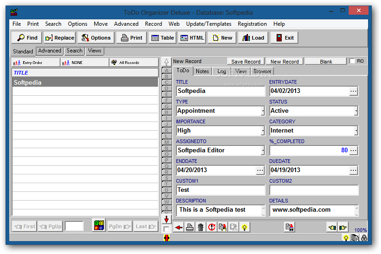Toggle the RO read-only checkbox
This screenshot has width=381, height=254.
click(352, 61)
